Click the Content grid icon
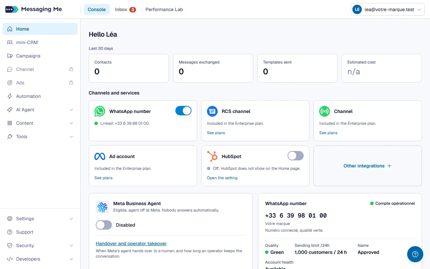This screenshot has height=269, width=430. 10,123
